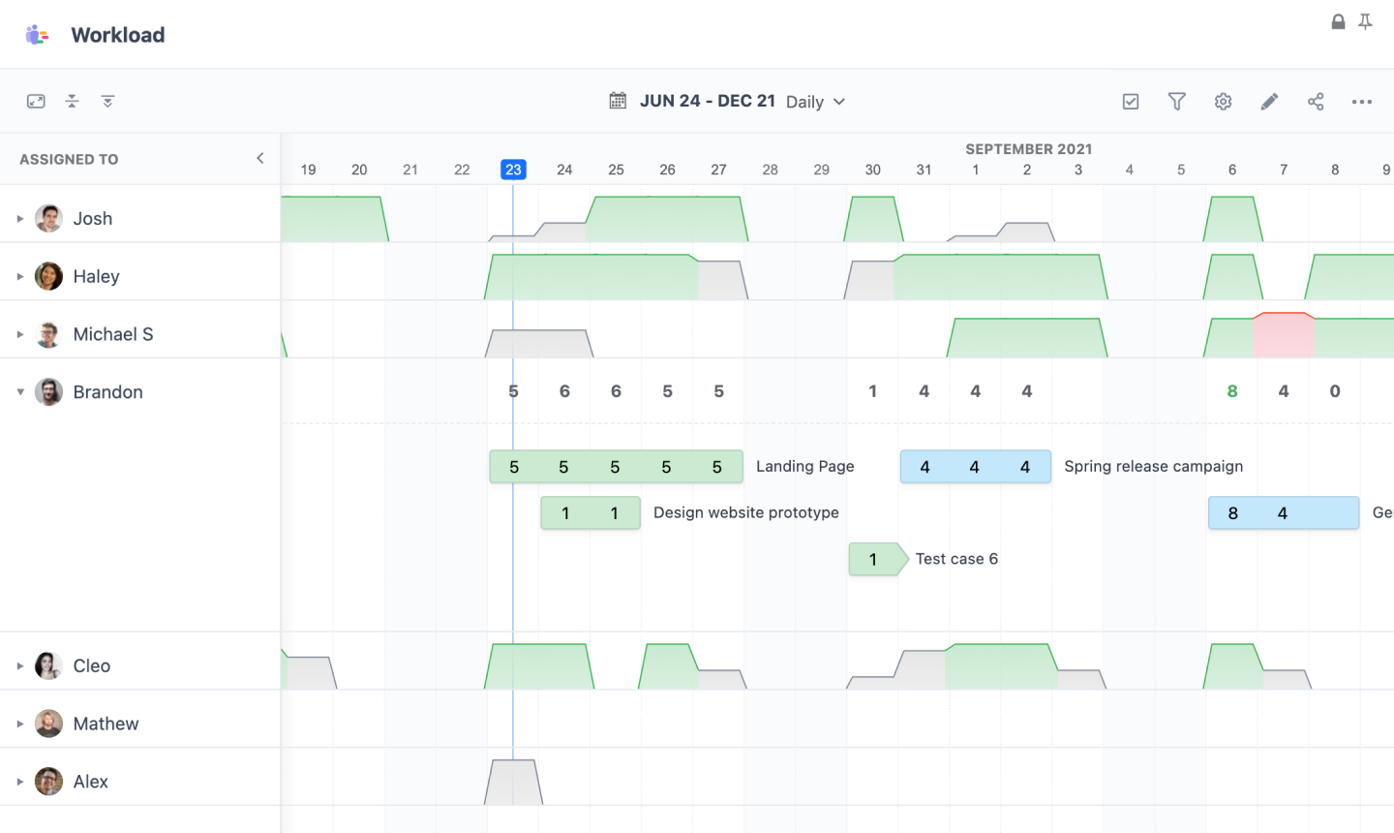This screenshot has width=1394, height=833.
Task: Click the ASSIGNED TO column header
Action: [x=69, y=159]
